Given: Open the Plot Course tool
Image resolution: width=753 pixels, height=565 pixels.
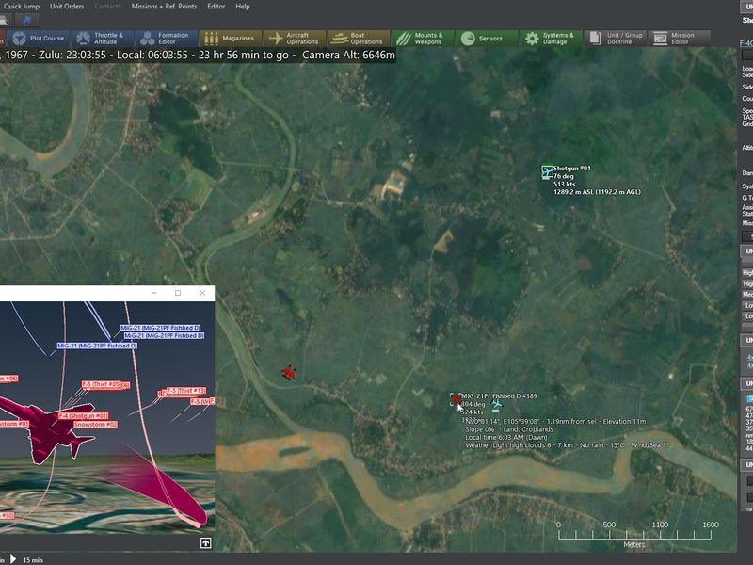Looking at the screenshot, I should pyautogui.click(x=39, y=39).
